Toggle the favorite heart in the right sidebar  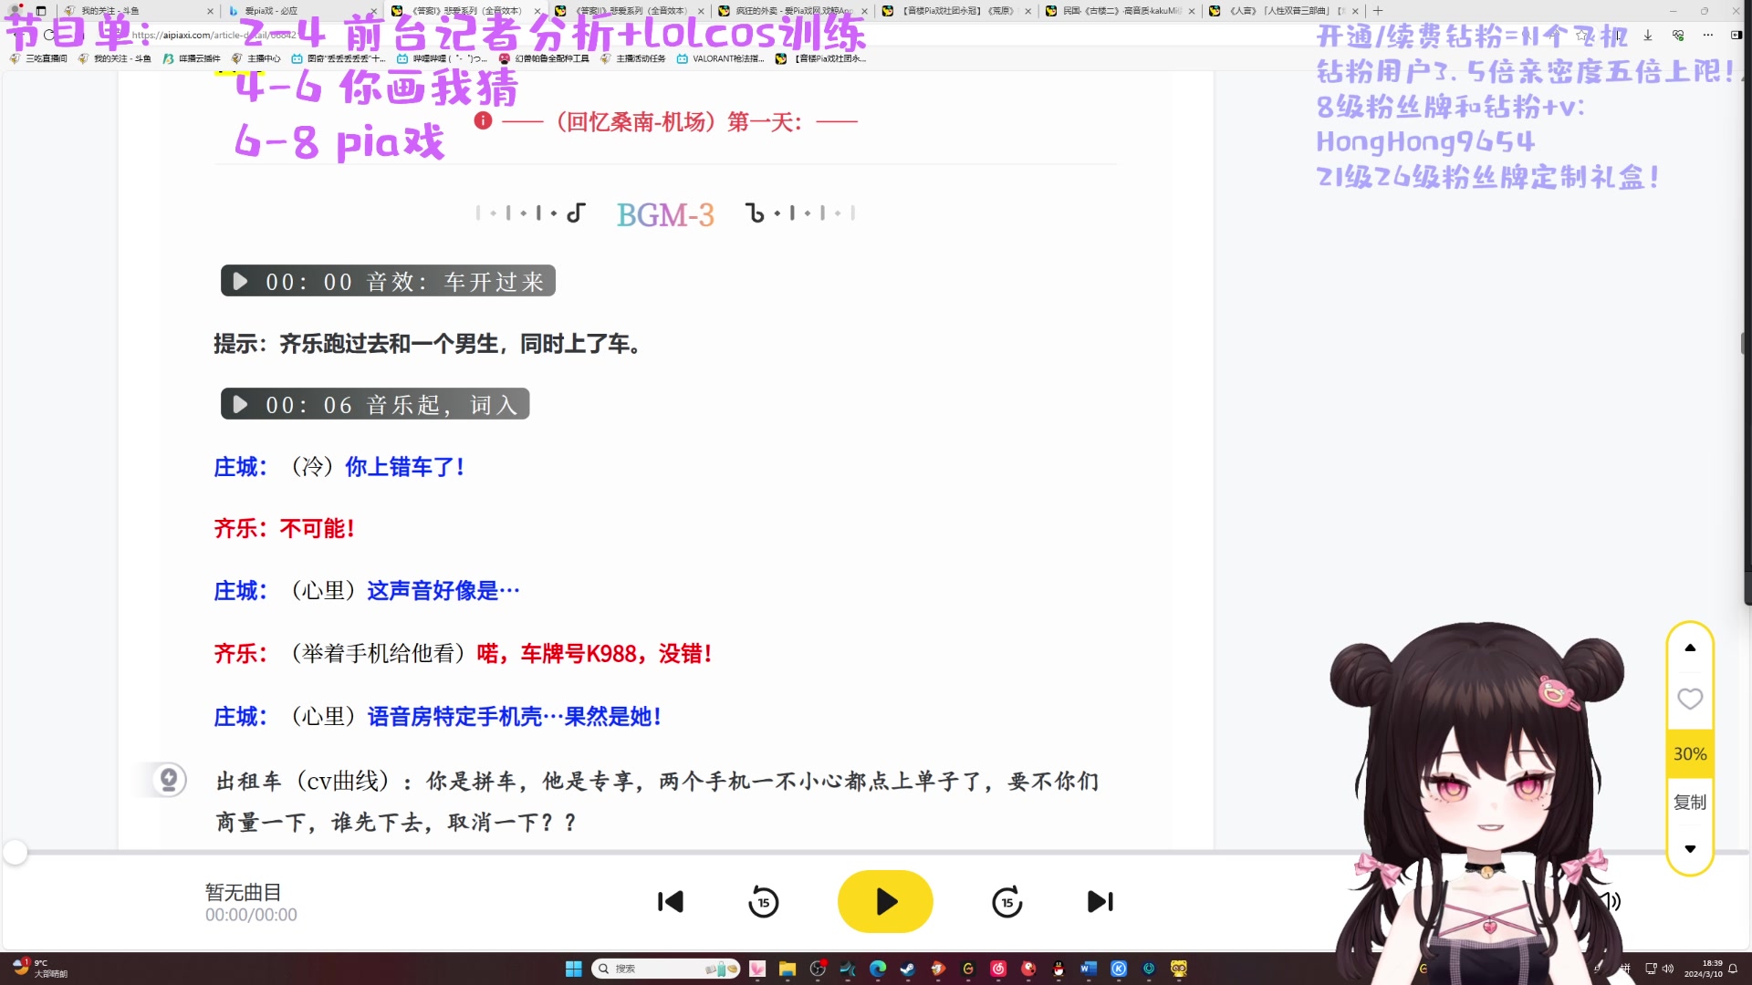(1690, 699)
